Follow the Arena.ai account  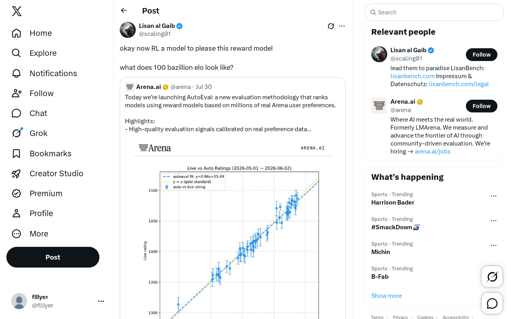coord(481,106)
